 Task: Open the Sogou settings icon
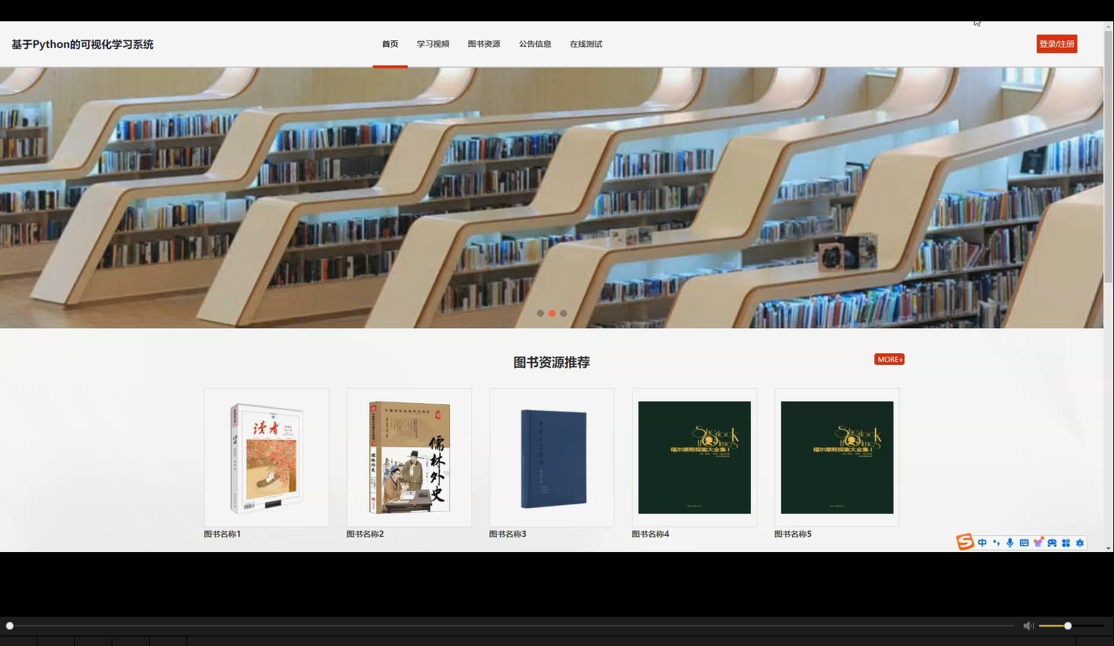[x=1079, y=542]
